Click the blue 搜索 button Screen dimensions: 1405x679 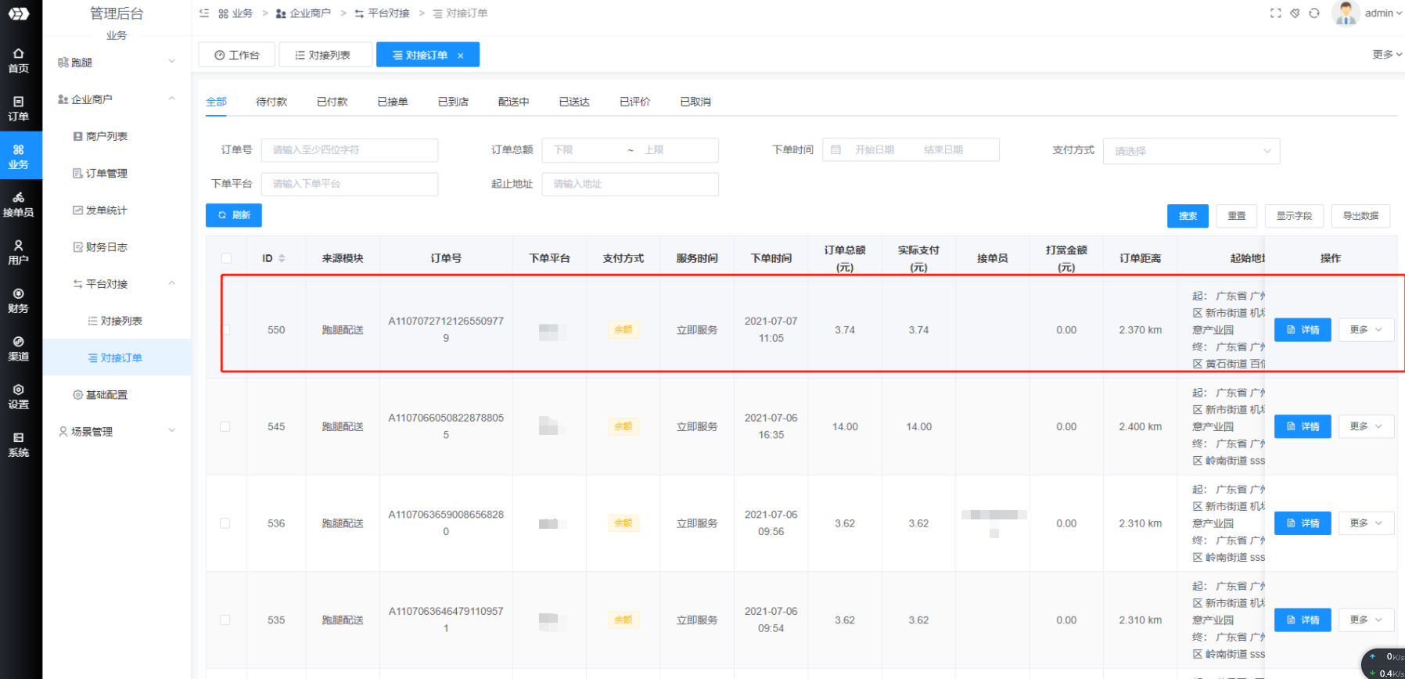(1187, 216)
